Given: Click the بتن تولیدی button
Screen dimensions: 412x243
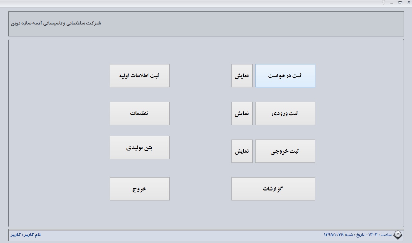Looking at the screenshot, I should coord(140,148).
